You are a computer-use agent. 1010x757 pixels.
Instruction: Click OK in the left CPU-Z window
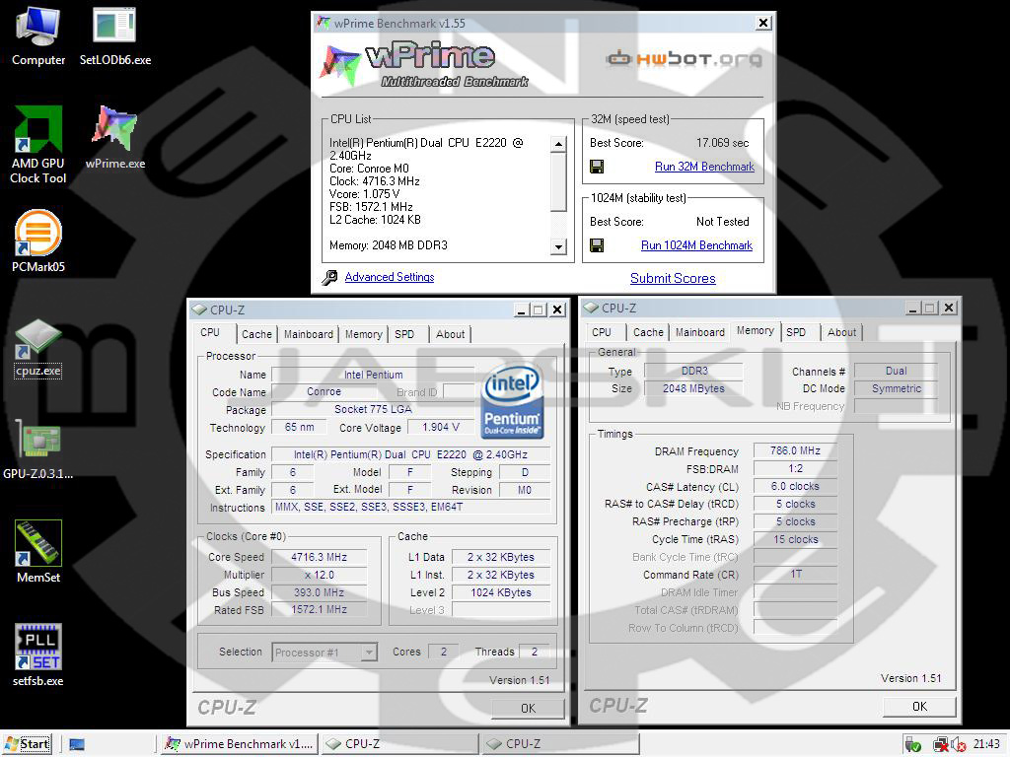pos(528,708)
